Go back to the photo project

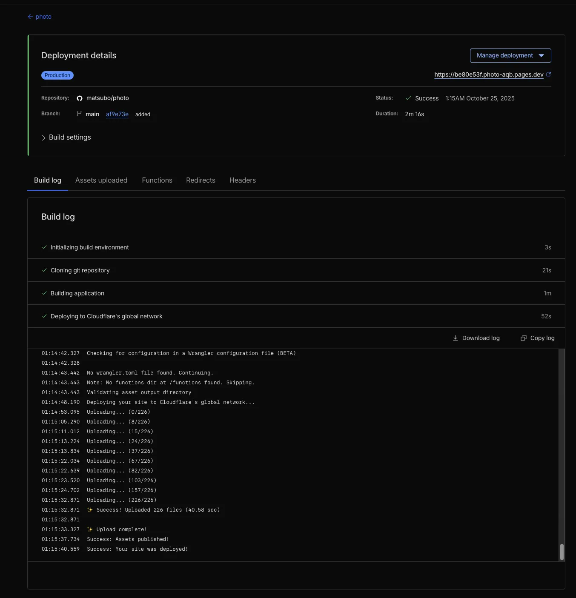pos(40,17)
